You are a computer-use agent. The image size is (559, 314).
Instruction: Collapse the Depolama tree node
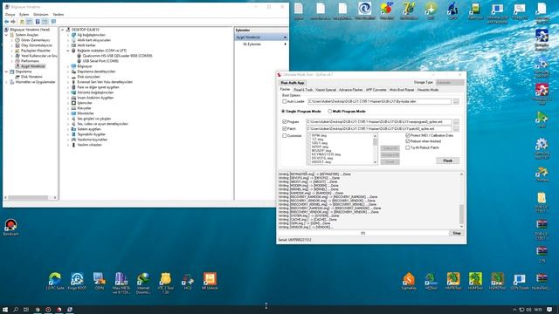pyautogui.click(x=6, y=72)
